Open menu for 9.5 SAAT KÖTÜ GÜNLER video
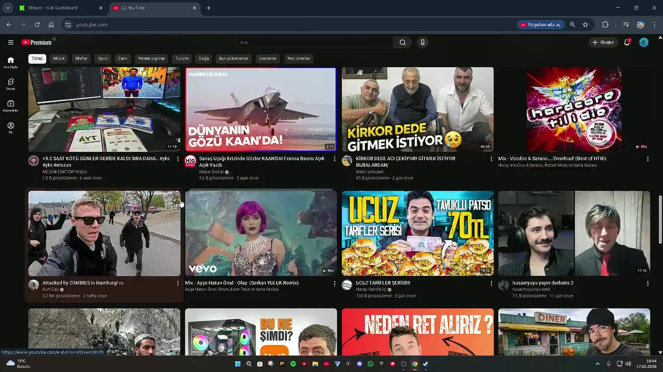The image size is (663, 372). [x=178, y=159]
